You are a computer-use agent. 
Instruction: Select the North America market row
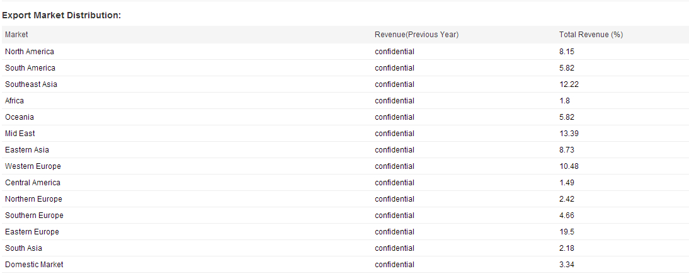tap(344, 52)
